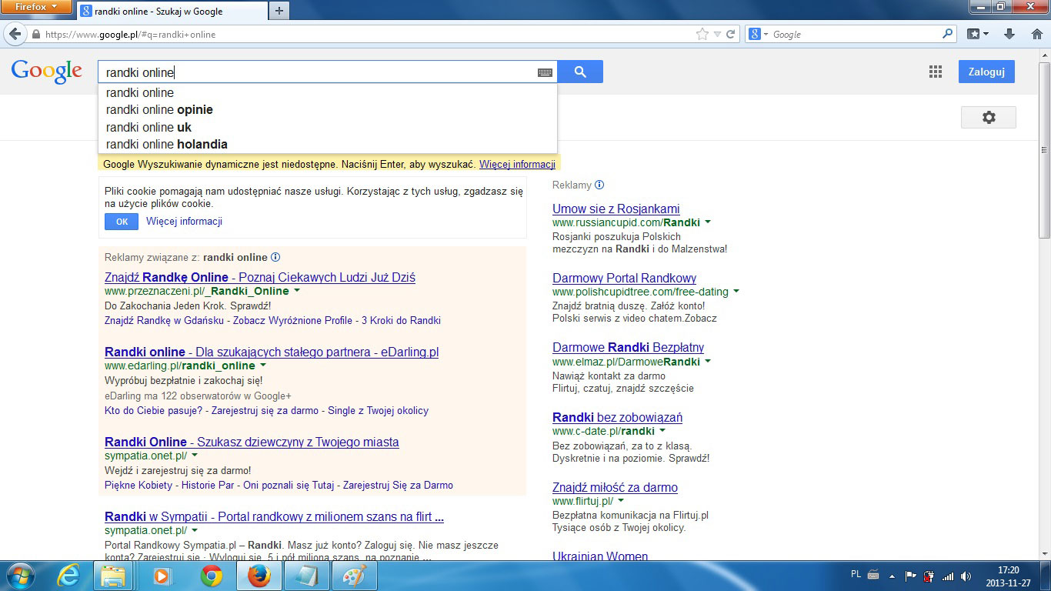Click the Firefox home icon
The height and width of the screenshot is (591, 1051).
click(1036, 34)
